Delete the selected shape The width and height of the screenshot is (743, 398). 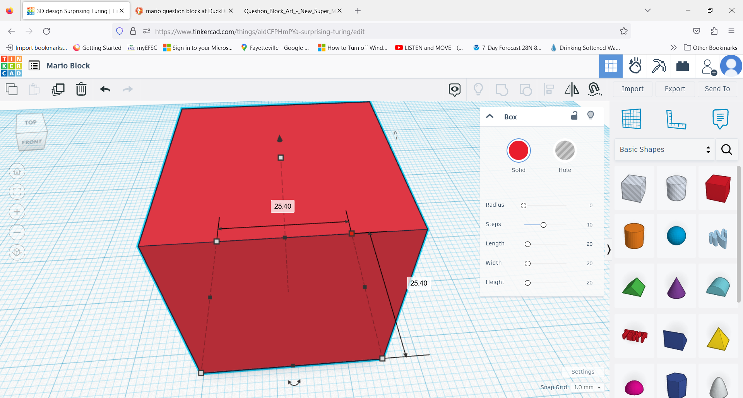(81, 89)
